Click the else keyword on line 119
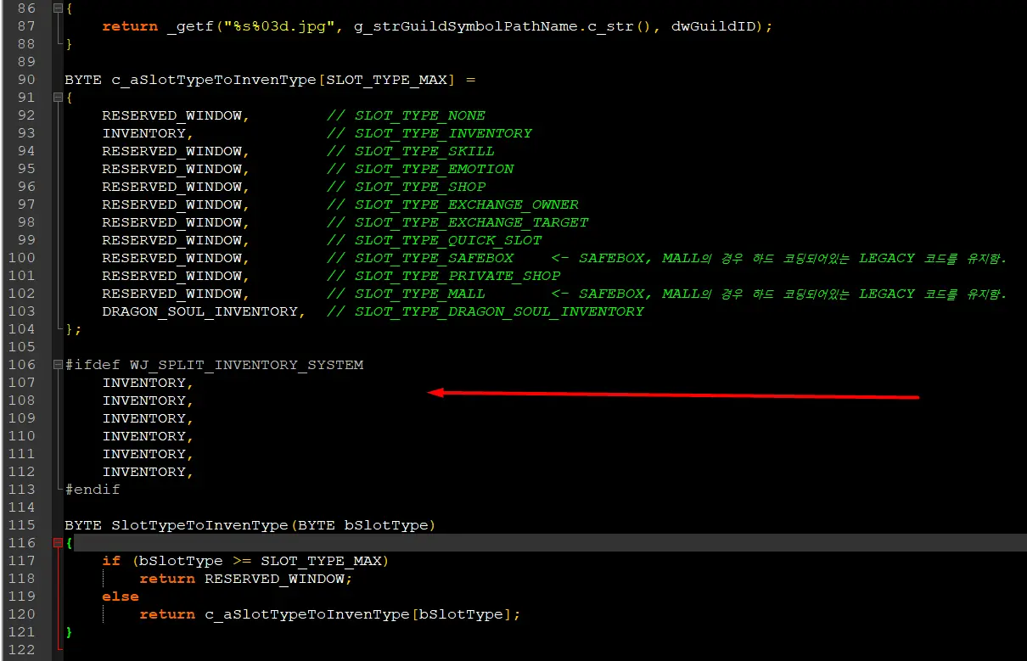Viewport: 1027px width, 661px height. (120, 597)
